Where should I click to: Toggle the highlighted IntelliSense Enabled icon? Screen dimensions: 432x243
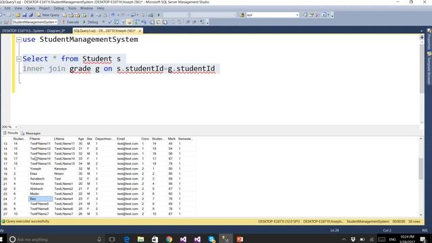[x=129, y=22]
